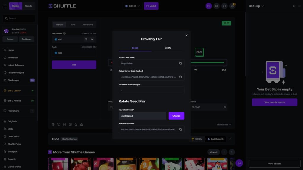The width and height of the screenshot is (303, 170).
Task: Open SHFL Dashboard
Action: [x=26, y=39]
